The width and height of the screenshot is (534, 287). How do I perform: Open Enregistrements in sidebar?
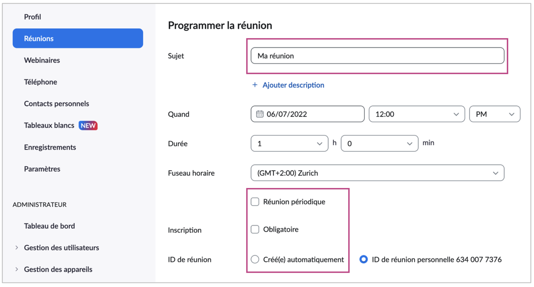coord(50,147)
